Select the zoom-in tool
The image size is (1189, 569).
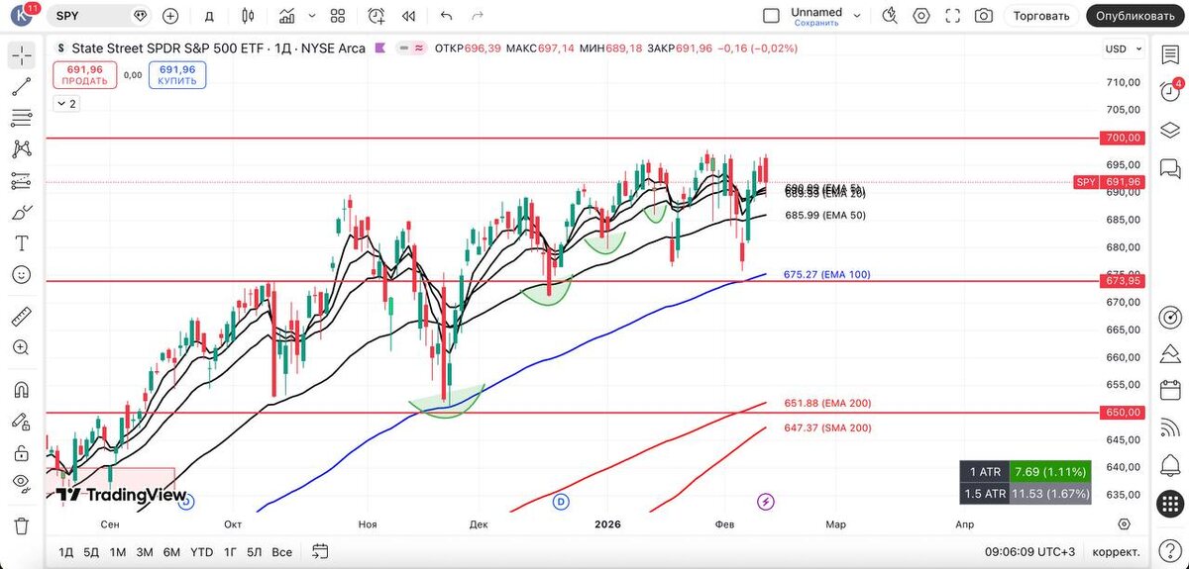coord(22,347)
